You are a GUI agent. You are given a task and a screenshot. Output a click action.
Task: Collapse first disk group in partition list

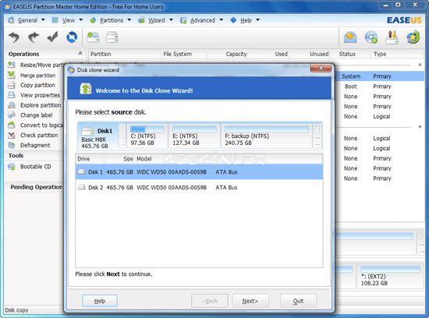coord(420,65)
